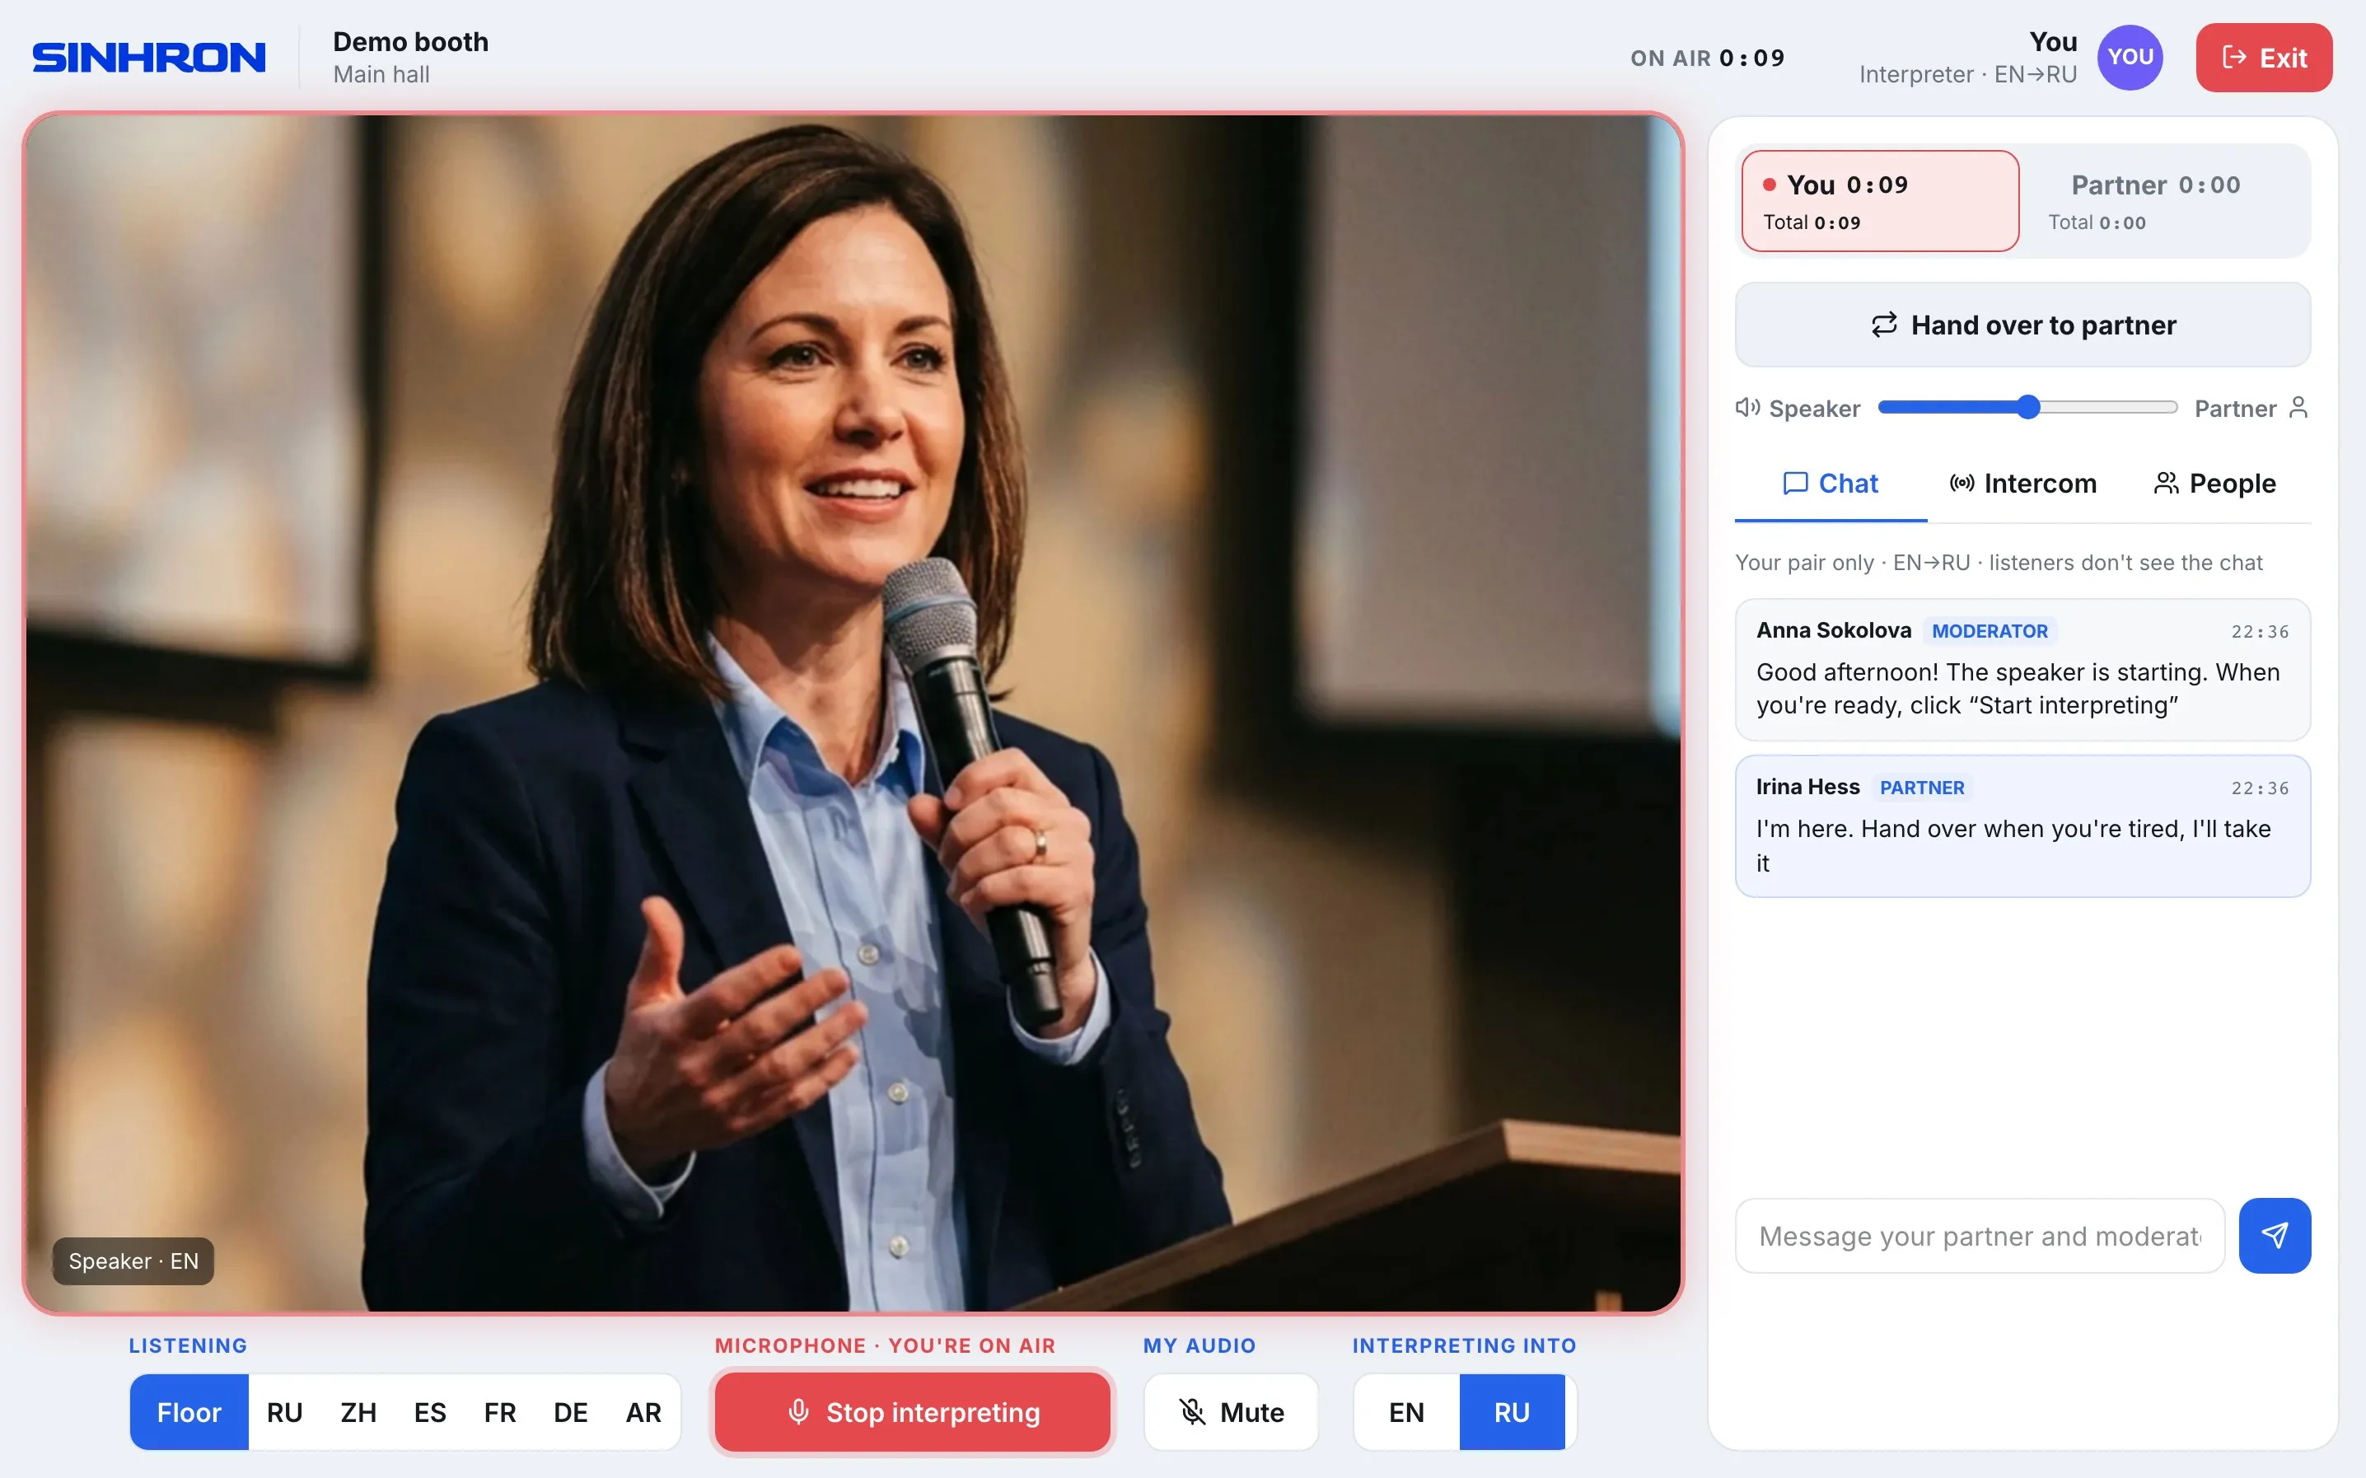Select the Partner 0:00 timer card
This screenshot has height=1478, width=2366.
click(2166, 200)
